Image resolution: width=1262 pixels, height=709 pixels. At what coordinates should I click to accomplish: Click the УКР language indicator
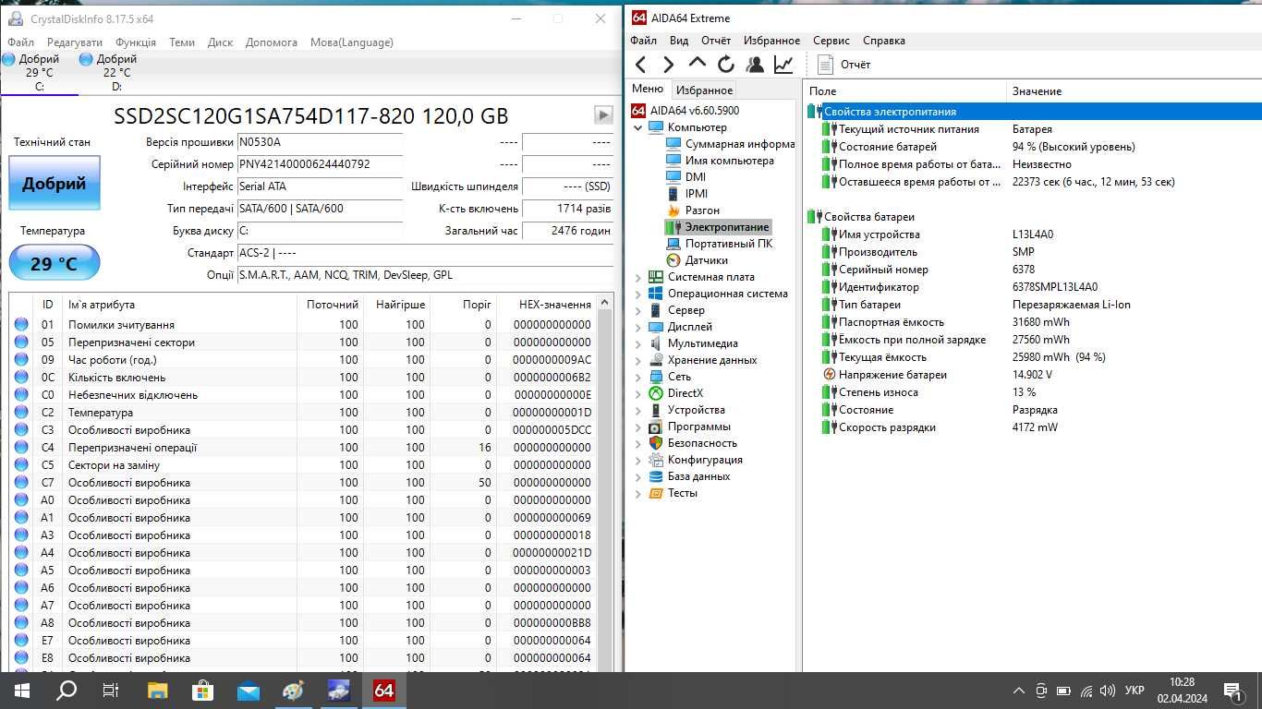1135,691
